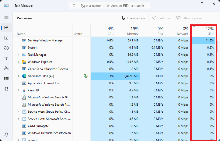Screen dimensions: 220x141
Task: Sort processes by the Status column
Action: click(81, 31)
